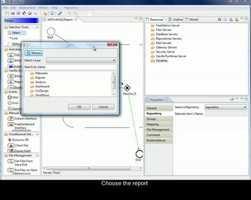
Task: Click the Get Files from Hard Disk icon
Action: click(11, 161)
